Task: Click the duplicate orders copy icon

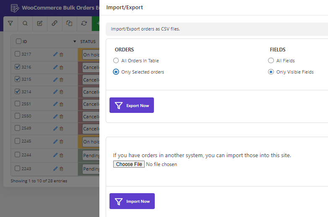Action: (x=69, y=23)
